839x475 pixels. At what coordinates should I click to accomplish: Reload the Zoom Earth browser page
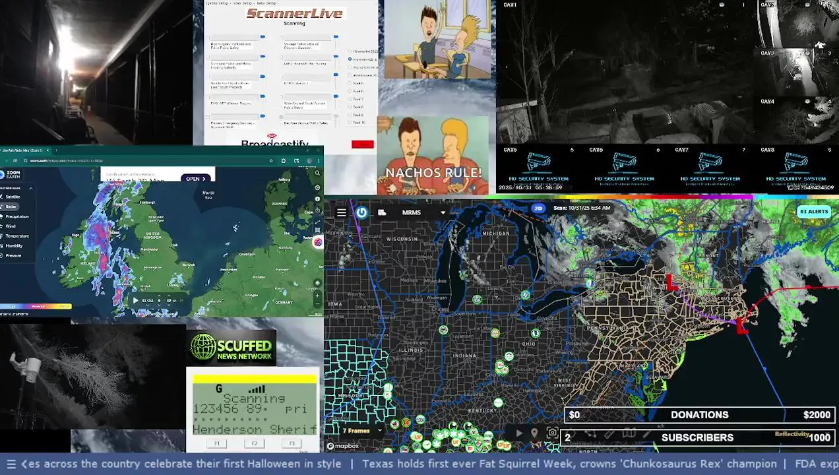(15, 161)
